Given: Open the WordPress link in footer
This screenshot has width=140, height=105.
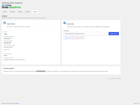Looking at the screenshot, I should [x=17, y=103].
